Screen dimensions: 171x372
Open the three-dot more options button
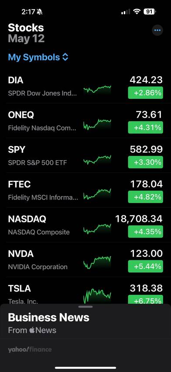coord(157,30)
